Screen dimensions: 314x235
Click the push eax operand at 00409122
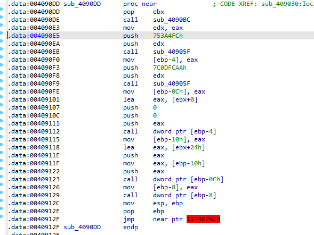coord(159,171)
